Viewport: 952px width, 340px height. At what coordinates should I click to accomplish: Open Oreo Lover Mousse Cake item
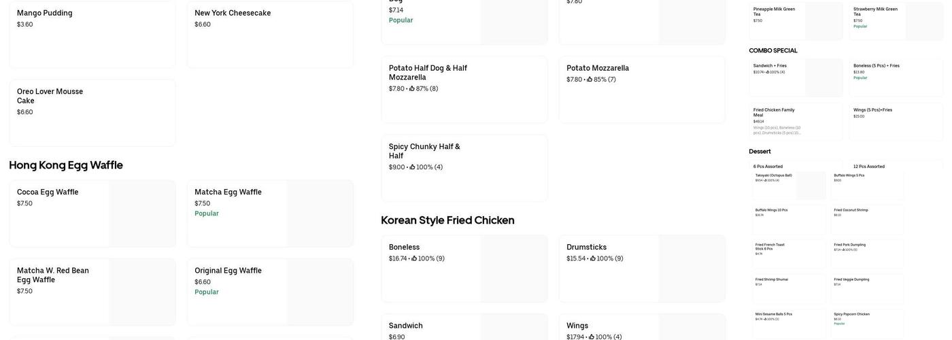92,112
